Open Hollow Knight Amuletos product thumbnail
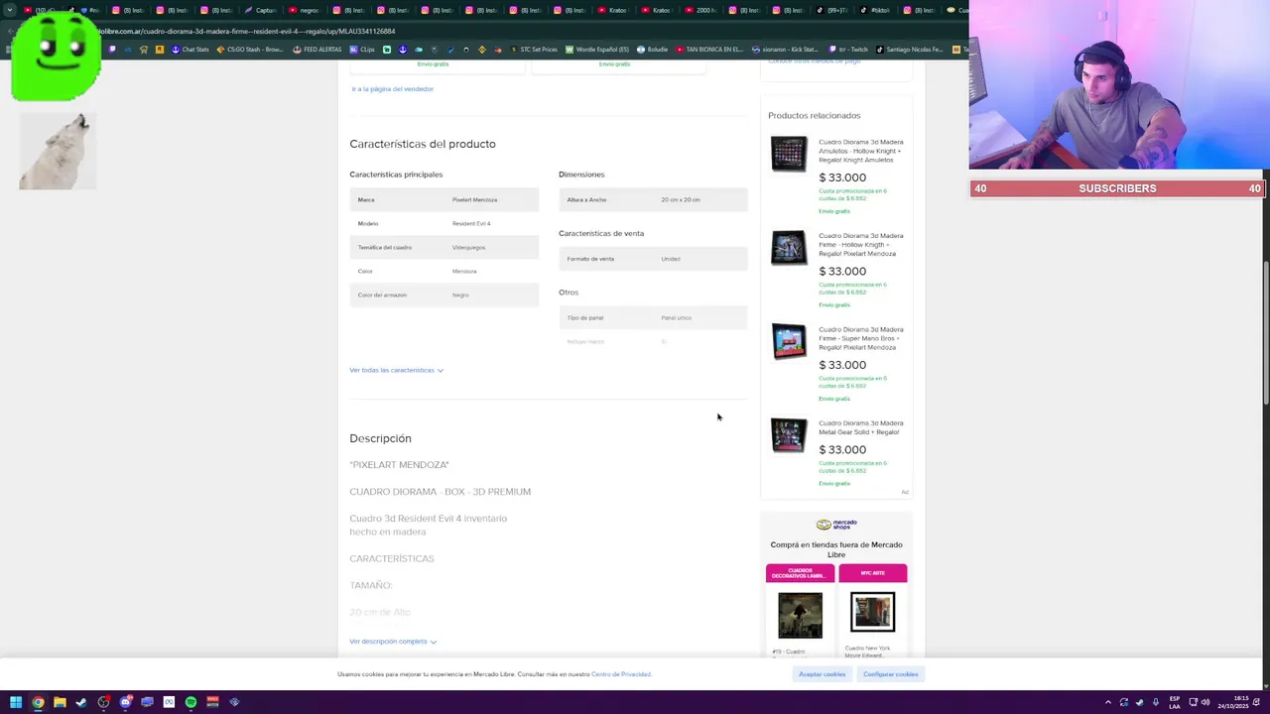 click(789, 154)
